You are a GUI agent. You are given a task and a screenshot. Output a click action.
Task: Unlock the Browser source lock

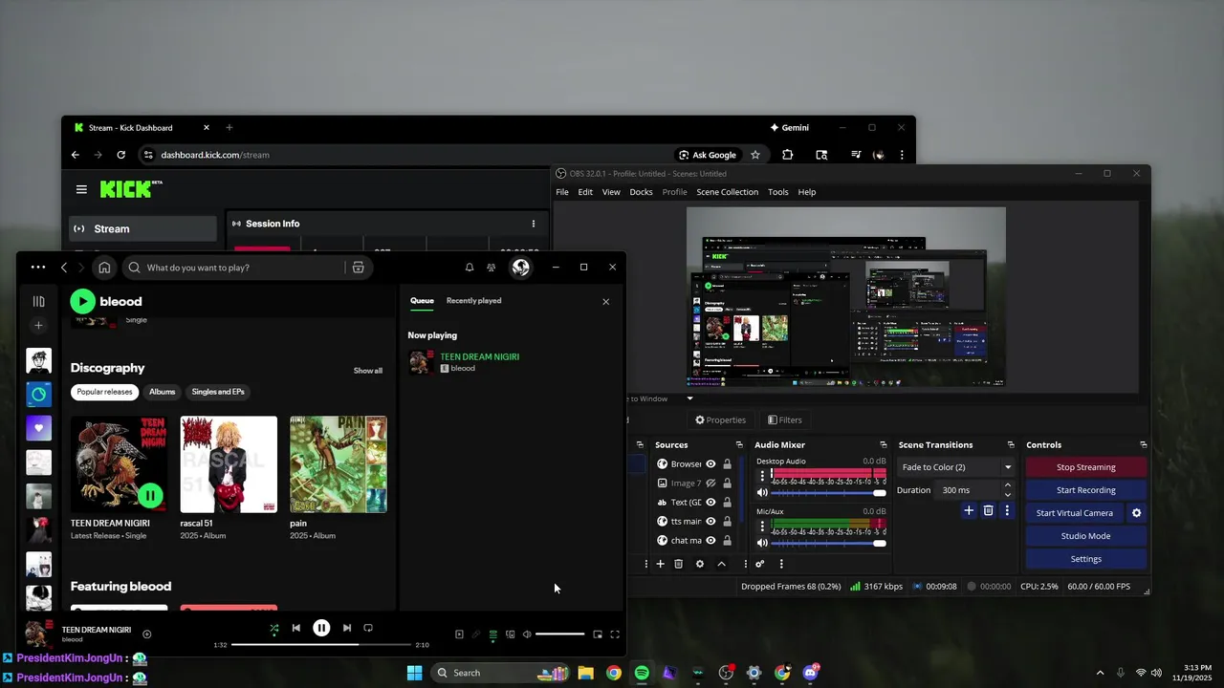pyautogui.click(x=727, y=464)
